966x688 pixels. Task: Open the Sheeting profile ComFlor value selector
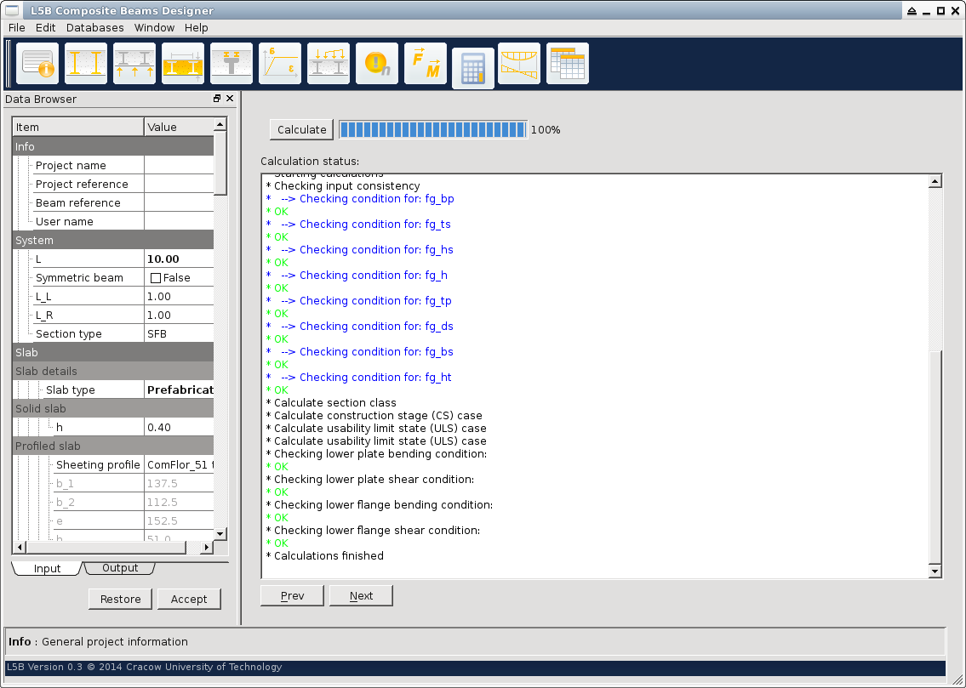pyautogui.click(x=180, y=465)
